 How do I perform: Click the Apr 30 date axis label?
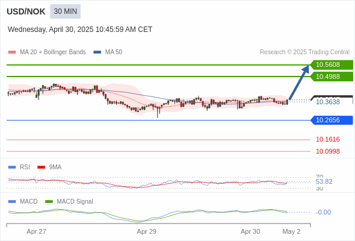pos(250,232)
